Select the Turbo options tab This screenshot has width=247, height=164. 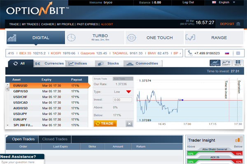coord(95,38)
